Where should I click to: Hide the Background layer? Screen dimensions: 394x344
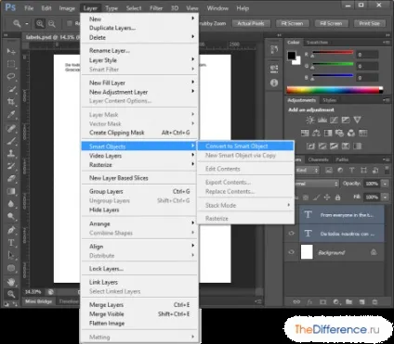[x=291, y=252]
